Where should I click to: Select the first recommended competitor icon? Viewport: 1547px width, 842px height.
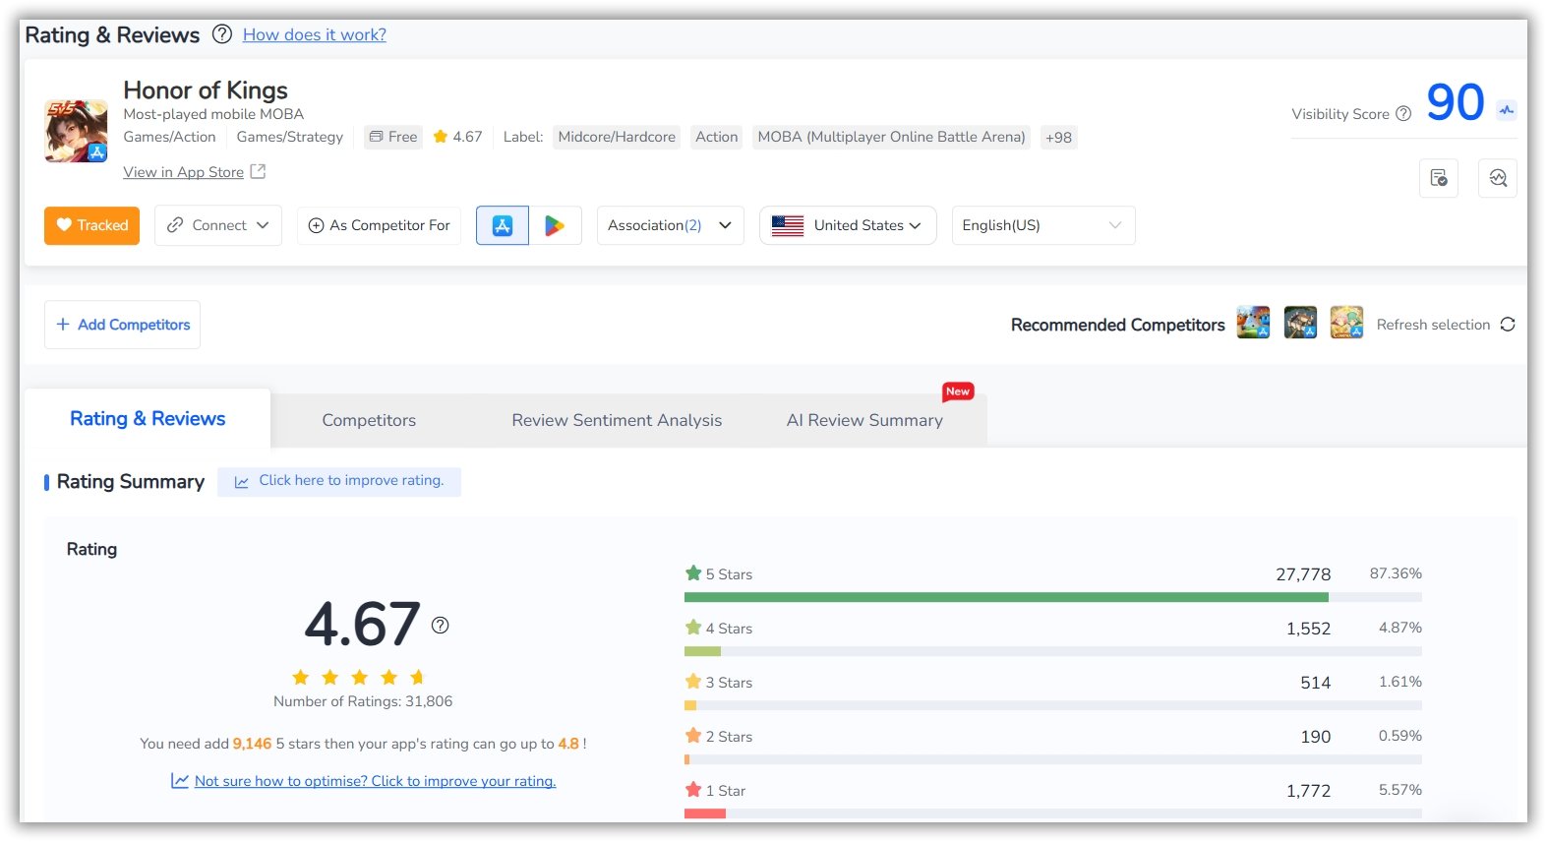point(1253,323)
